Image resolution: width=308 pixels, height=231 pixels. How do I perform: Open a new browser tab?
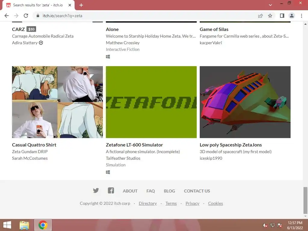pyautogui.click(x=81, y=5)
